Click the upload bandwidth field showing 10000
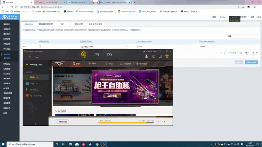The width and height of the screenshot is (262, 147). point(164,47)
